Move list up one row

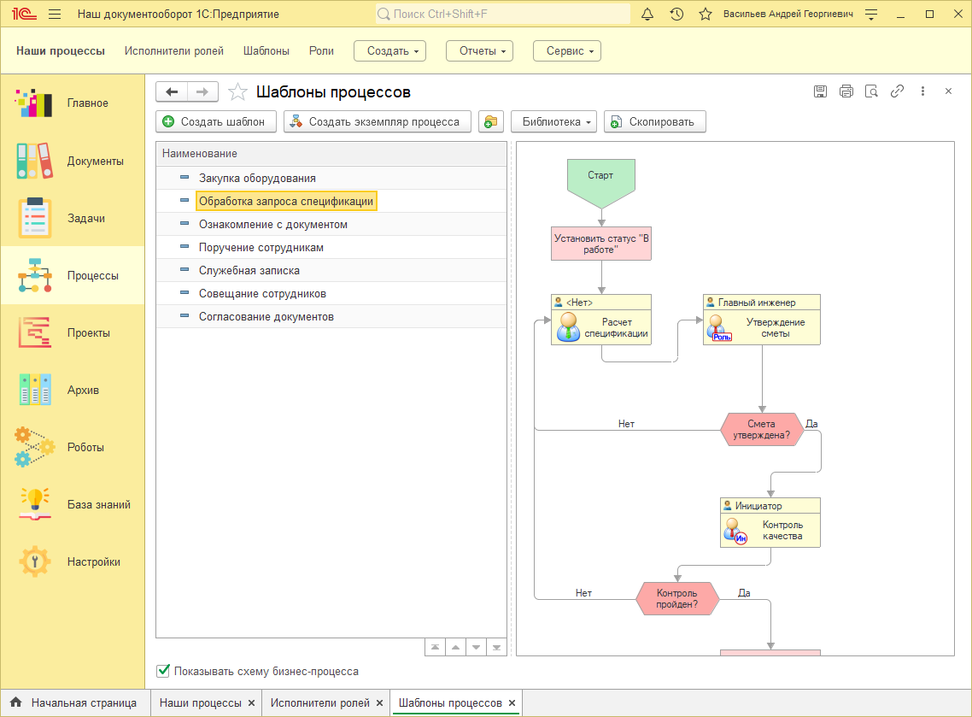pos(455,648)
